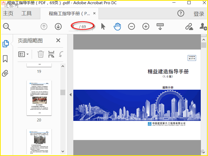This screenshot has width=208, height=156.
Task: Click the page number input field
Action: 73,27
